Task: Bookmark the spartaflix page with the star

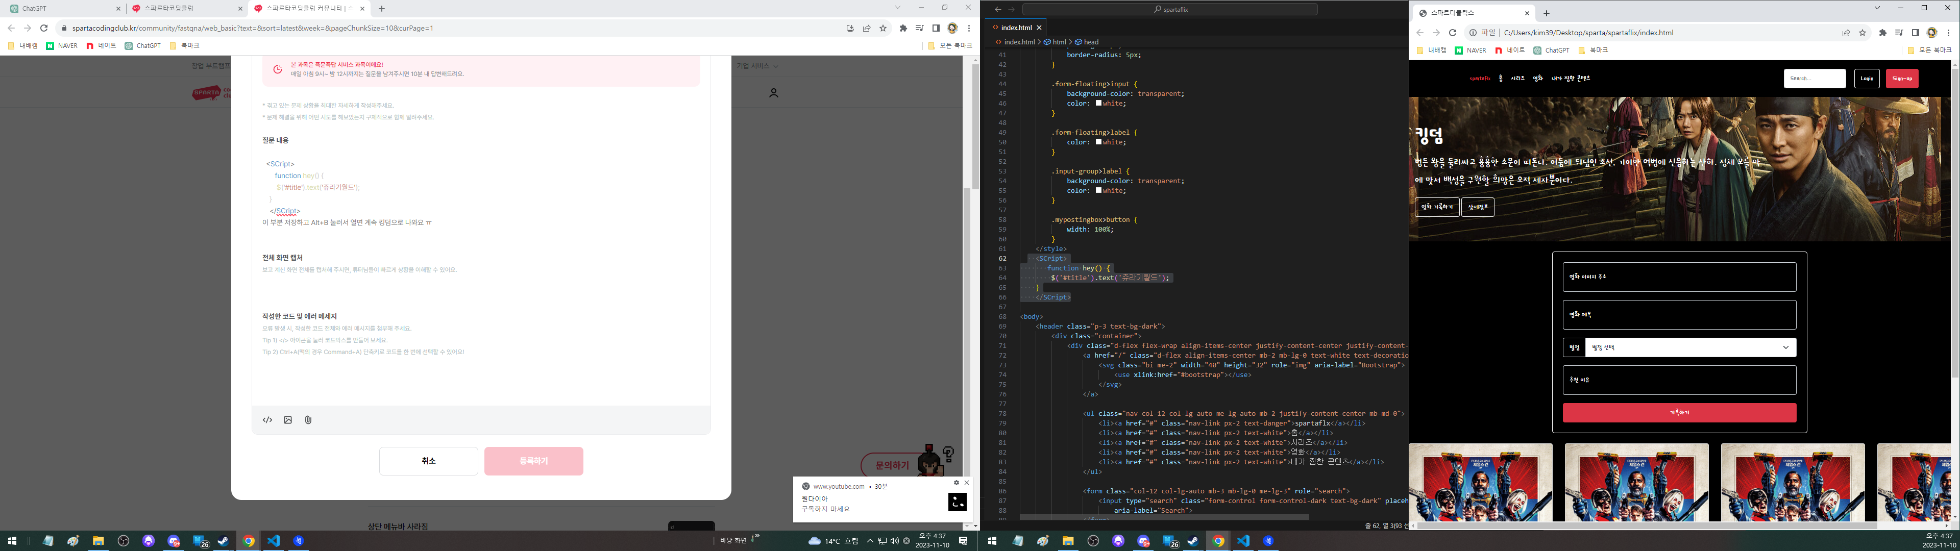Action: click(1863, 33)
